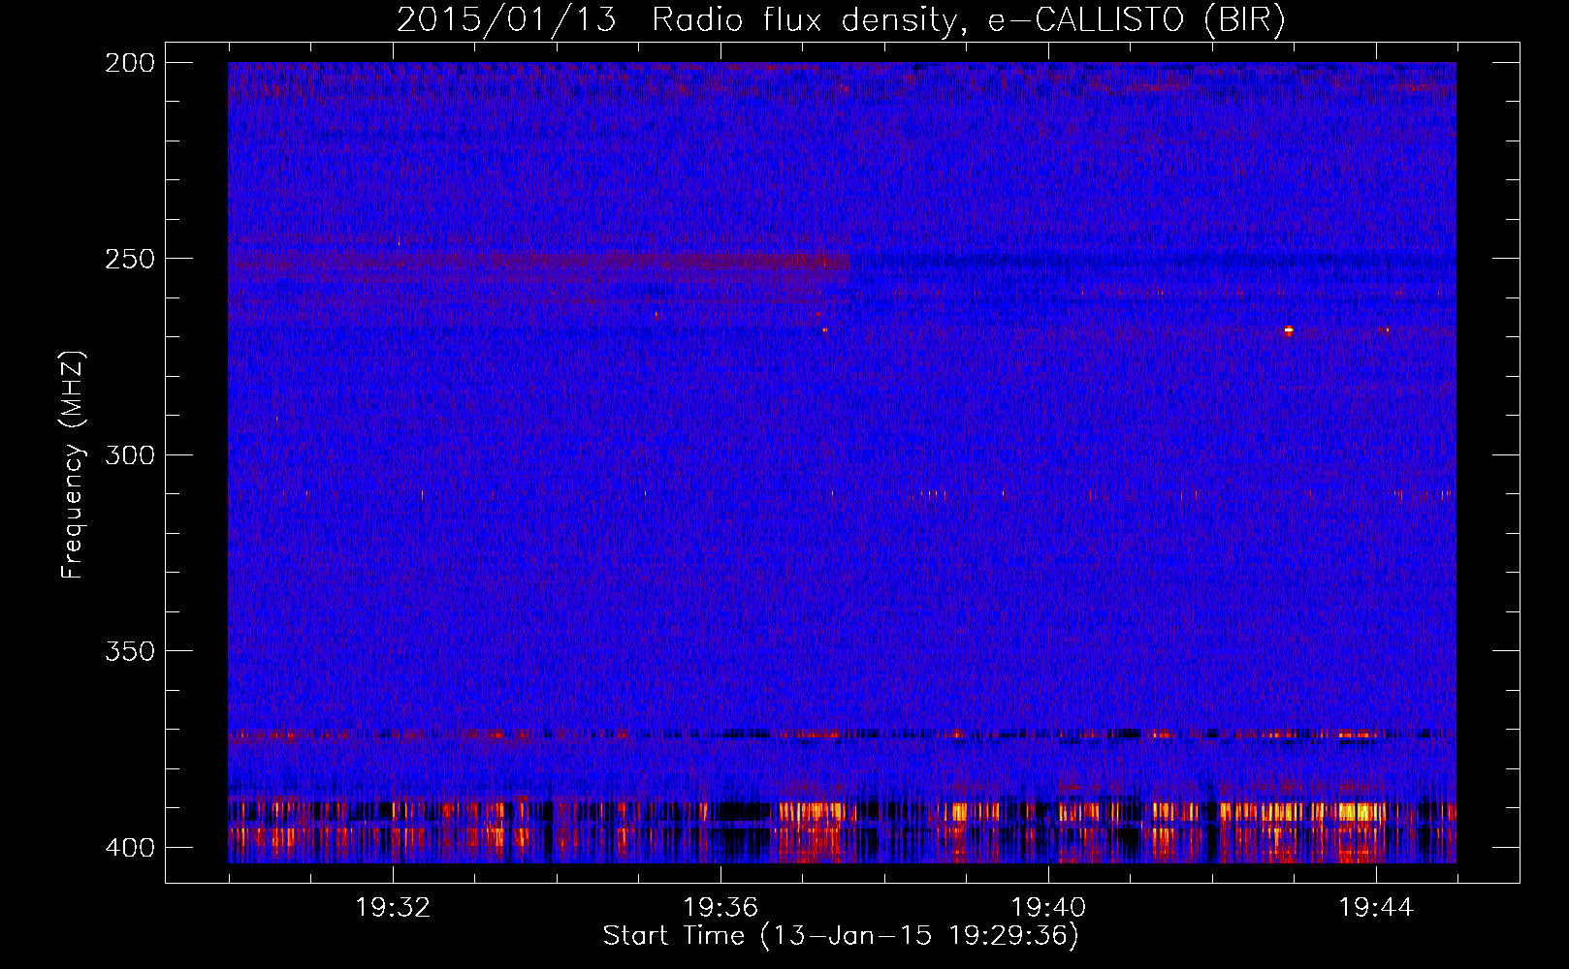Click the '19:44' time tick label
1569x969 pixels.
1376,908
